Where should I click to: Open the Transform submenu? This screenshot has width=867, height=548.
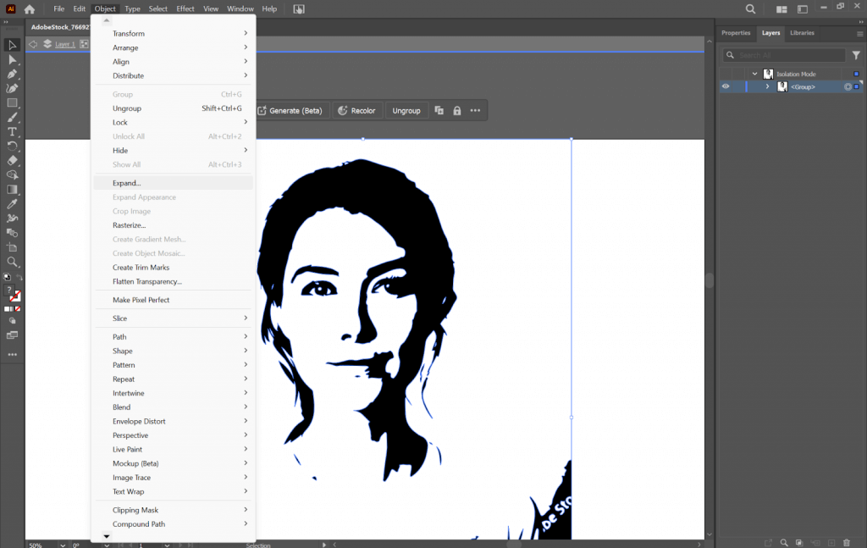[x=173, y=34]
